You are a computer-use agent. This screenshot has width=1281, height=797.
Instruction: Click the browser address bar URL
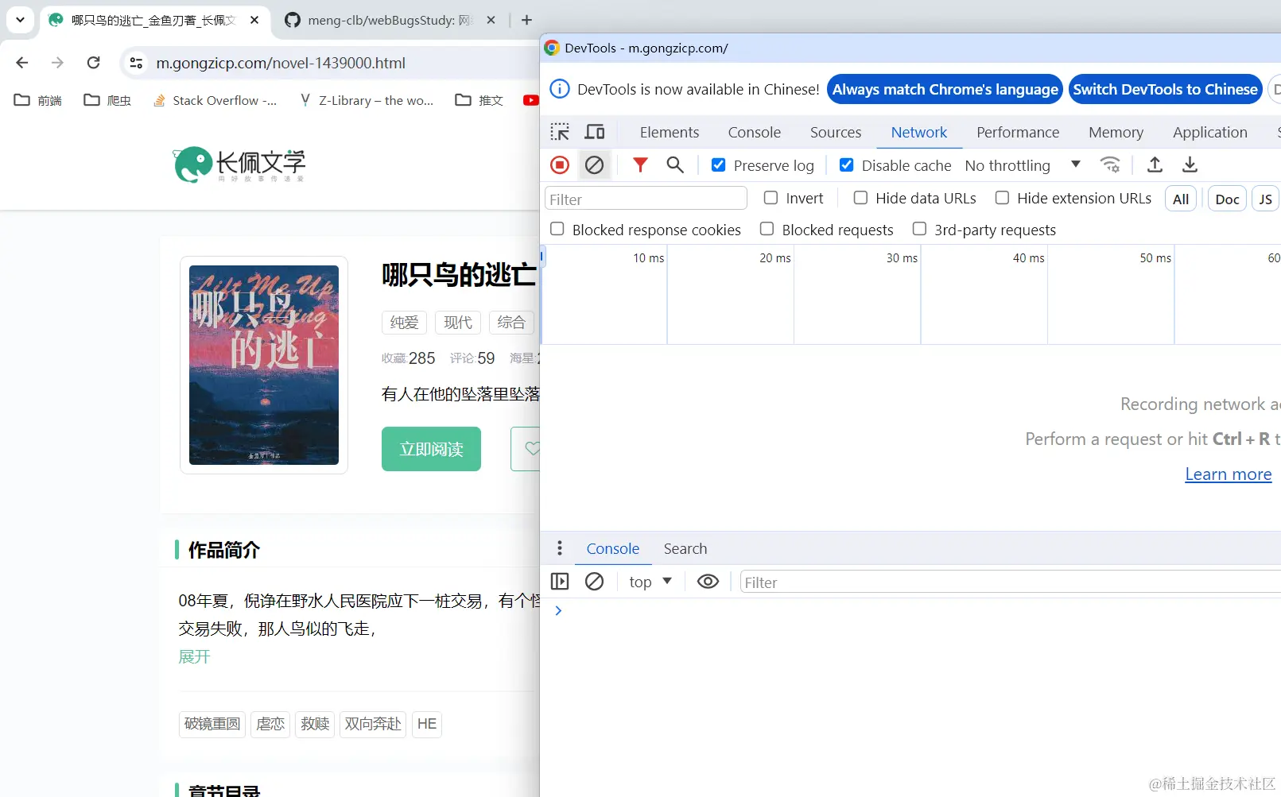[281, 63]
